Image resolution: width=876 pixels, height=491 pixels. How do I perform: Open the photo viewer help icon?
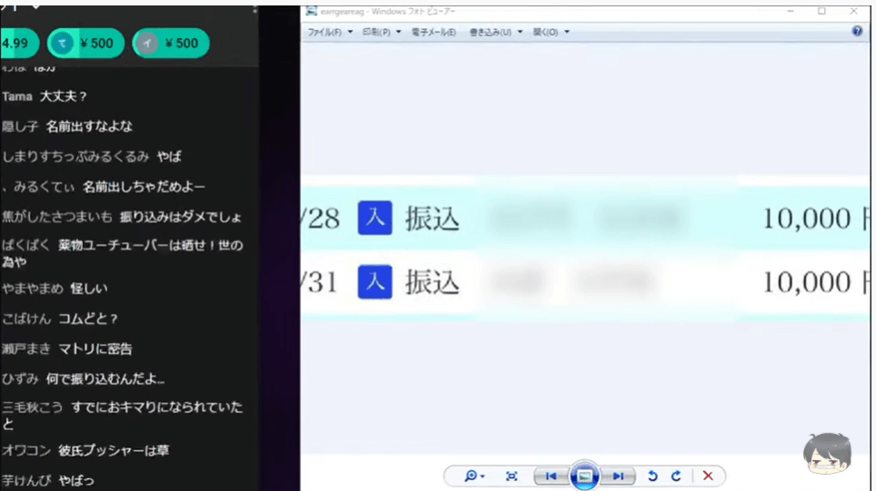click(x=857, y=31)
